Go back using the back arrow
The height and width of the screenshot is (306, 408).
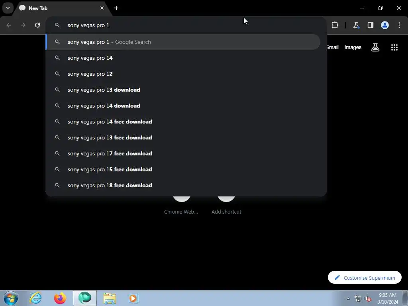[x=9, y=25]
